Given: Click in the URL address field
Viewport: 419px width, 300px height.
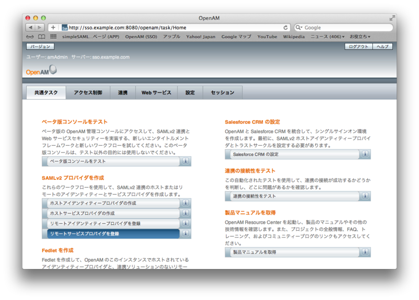Looking at the screenshot, I should click(x=173, y=27).
